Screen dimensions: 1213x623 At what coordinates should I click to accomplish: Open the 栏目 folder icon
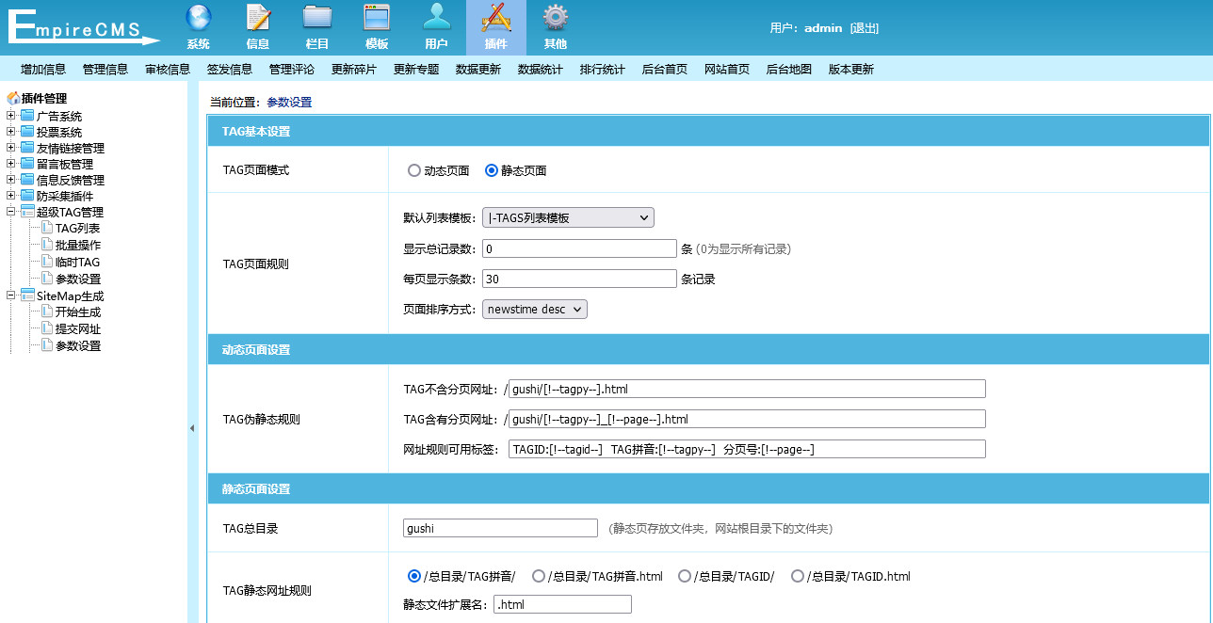tap(317, 18)
